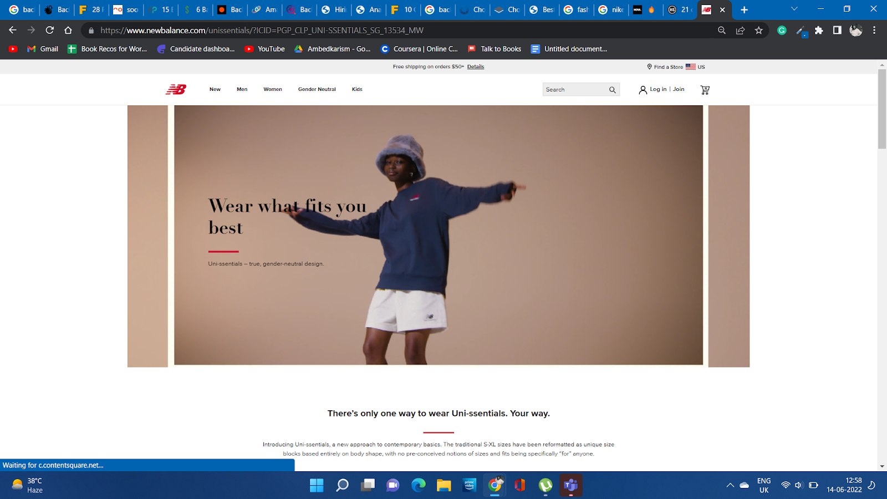Screen dimensions: 887x499
Task: Switch to the "nike" tab
Action: click(611, 9)
